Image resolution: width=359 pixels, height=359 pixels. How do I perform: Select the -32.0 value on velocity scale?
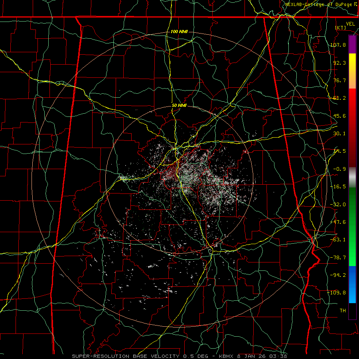(338, 205)
